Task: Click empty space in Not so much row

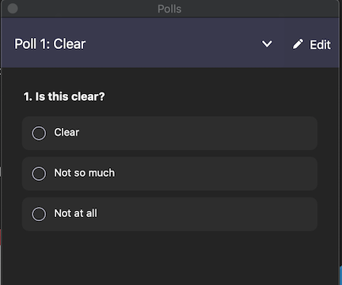Action: [x=211, y=174]
